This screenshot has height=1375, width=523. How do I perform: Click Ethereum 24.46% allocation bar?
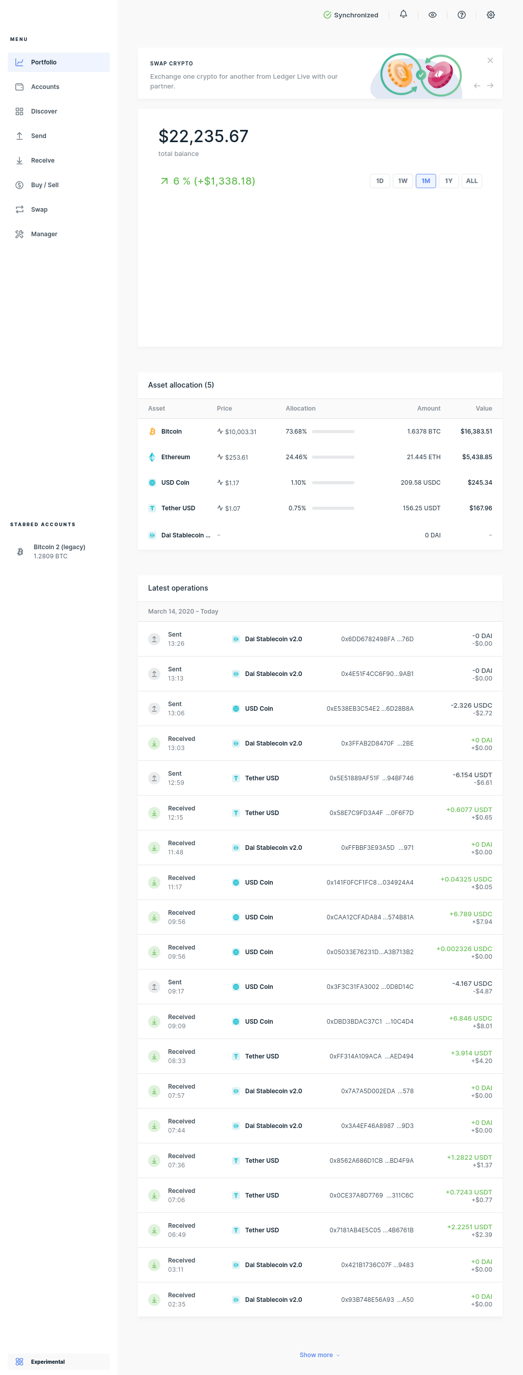(333, 457)
